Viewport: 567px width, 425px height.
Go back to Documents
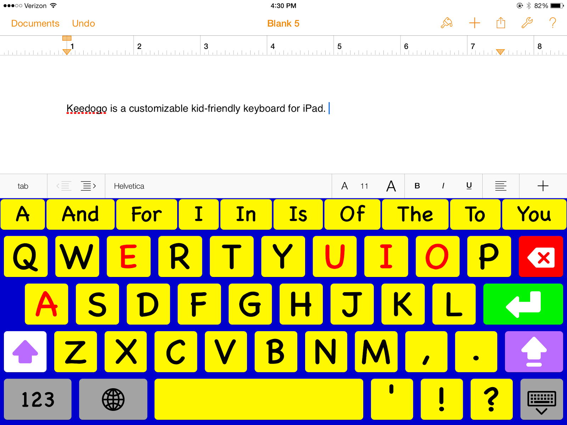click(x=35, y=23)
